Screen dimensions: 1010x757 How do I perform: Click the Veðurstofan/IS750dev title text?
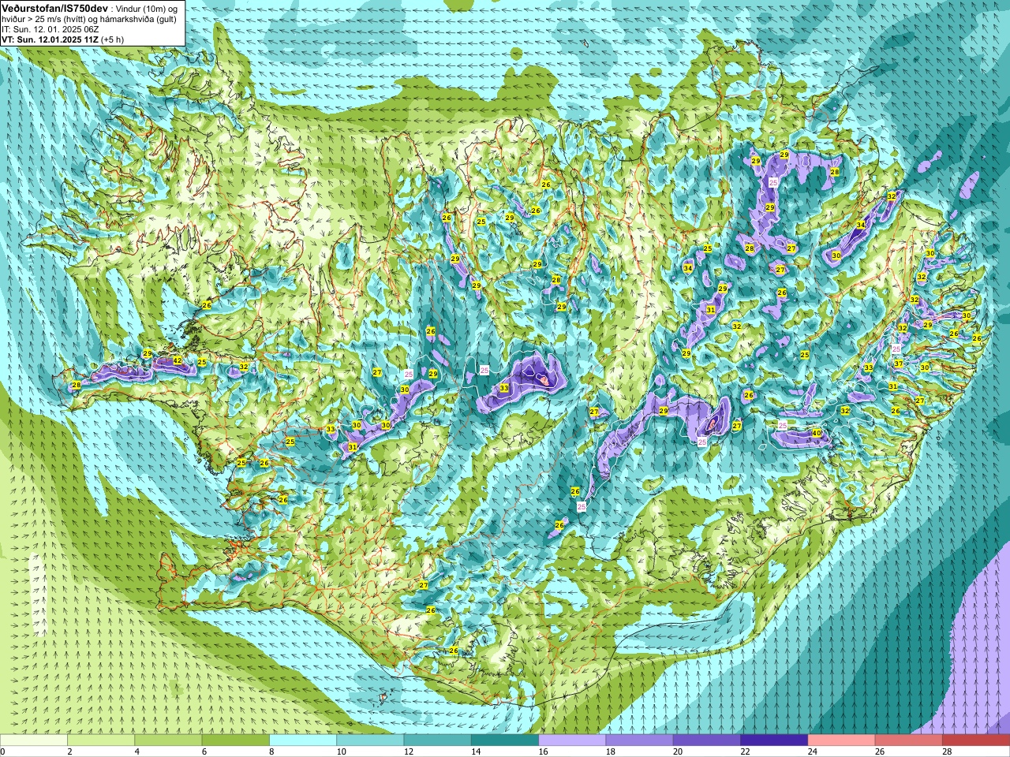coord(55,8)
